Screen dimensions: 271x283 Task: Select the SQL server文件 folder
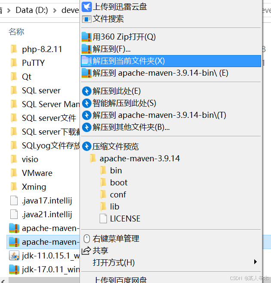pos(43,118)
